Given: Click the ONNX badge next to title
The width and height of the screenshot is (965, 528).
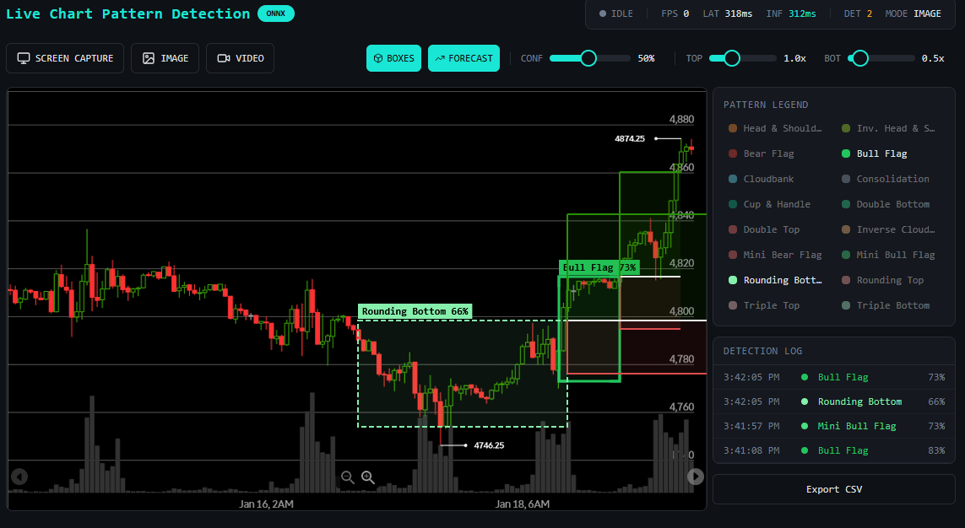Looking at the screenshot, I should [x=275, y=13].
